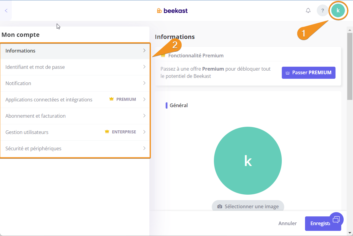The width and height of the screenshot is (353, 236).
Task: Click the Fonctionnalité Premium title
Action: [196, 56]
